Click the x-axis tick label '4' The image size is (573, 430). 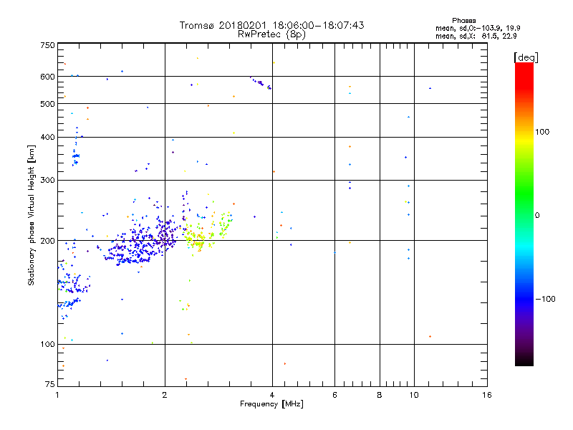pyautogui.click(x=272, y=395)
